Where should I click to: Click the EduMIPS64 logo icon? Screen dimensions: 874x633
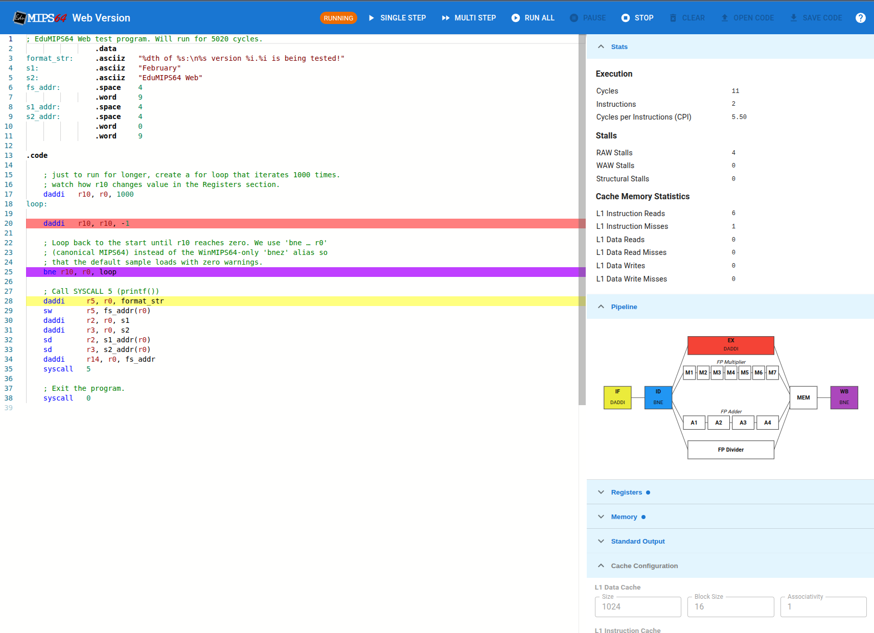(40, 18)
